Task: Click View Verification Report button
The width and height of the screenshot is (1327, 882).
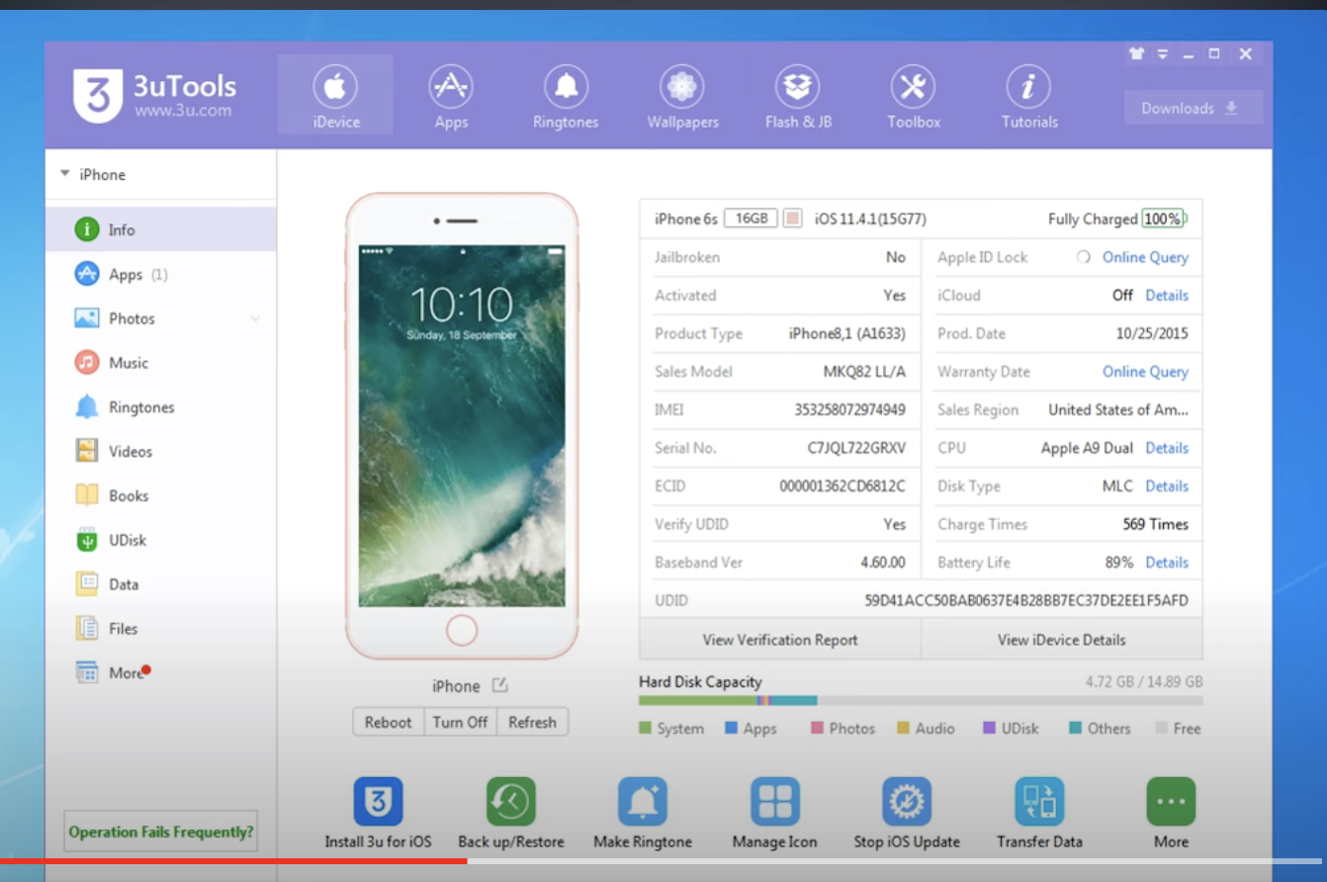Action: (780, 640)
